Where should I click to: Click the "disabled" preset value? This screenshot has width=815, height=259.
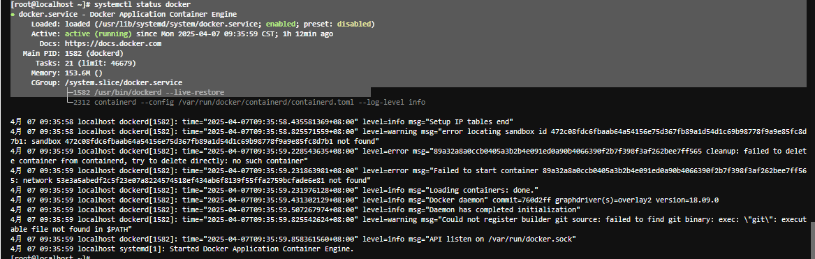(x=354, y=24)
